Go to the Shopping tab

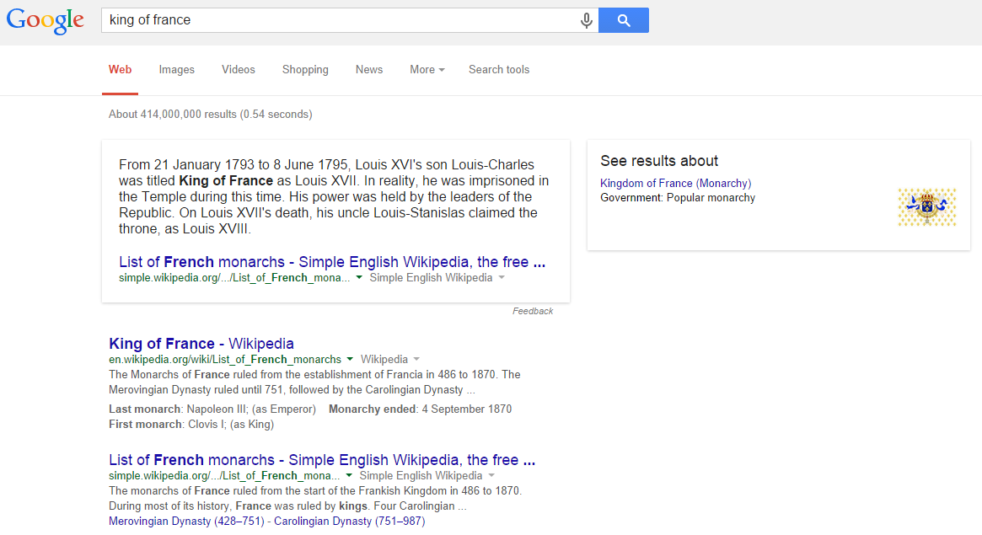click(x=305, y=70)
